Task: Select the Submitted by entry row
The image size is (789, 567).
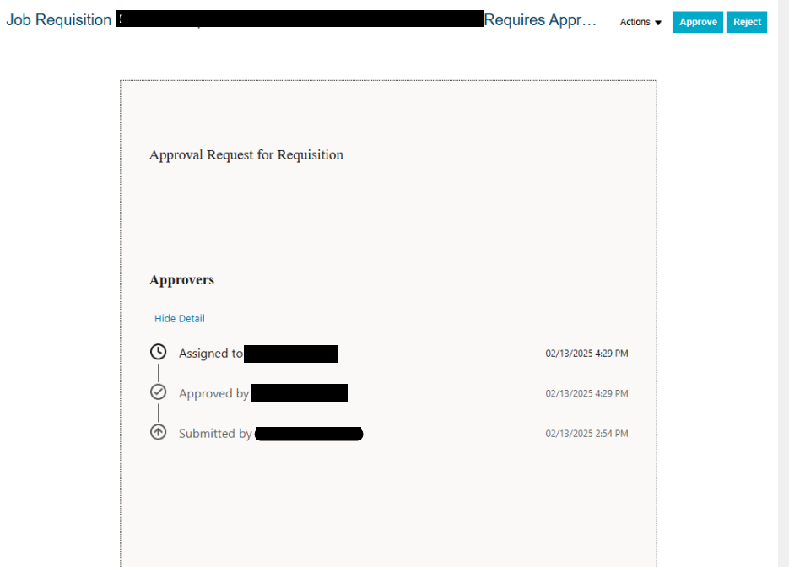Action: [270, 433]
